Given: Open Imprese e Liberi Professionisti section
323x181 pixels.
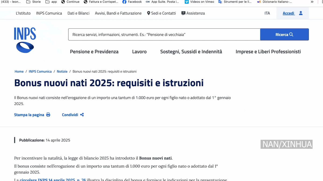Looking at the screenshot, I should (268, 52).
